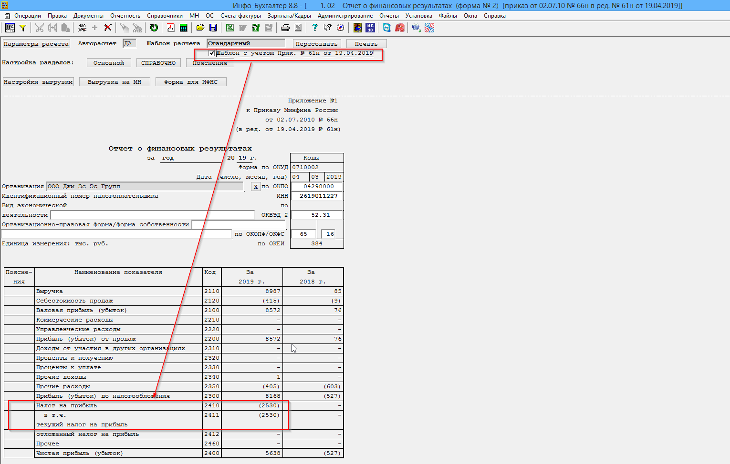Click the ИБ 10 toolbar icon
The height and width of the screenshot is (464, 730).
coord(370,28)
